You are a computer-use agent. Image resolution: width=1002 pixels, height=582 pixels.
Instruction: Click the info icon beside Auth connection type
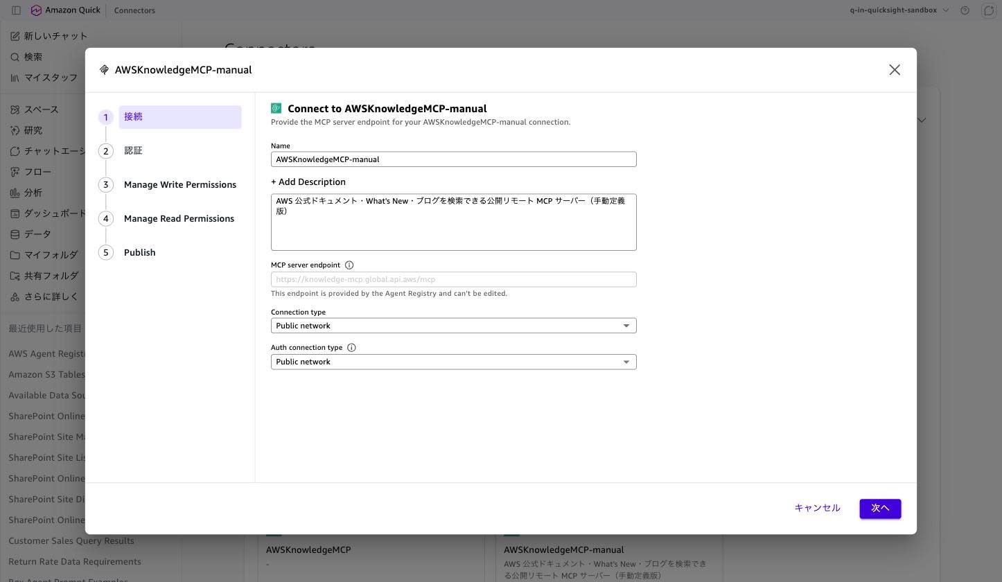351,348
